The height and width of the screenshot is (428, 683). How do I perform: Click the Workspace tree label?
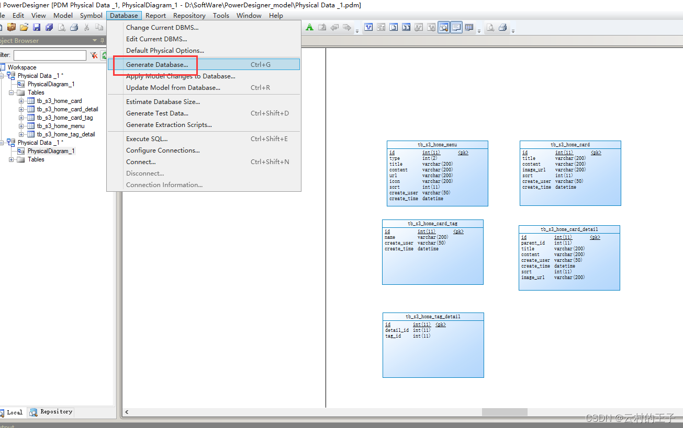22,67
